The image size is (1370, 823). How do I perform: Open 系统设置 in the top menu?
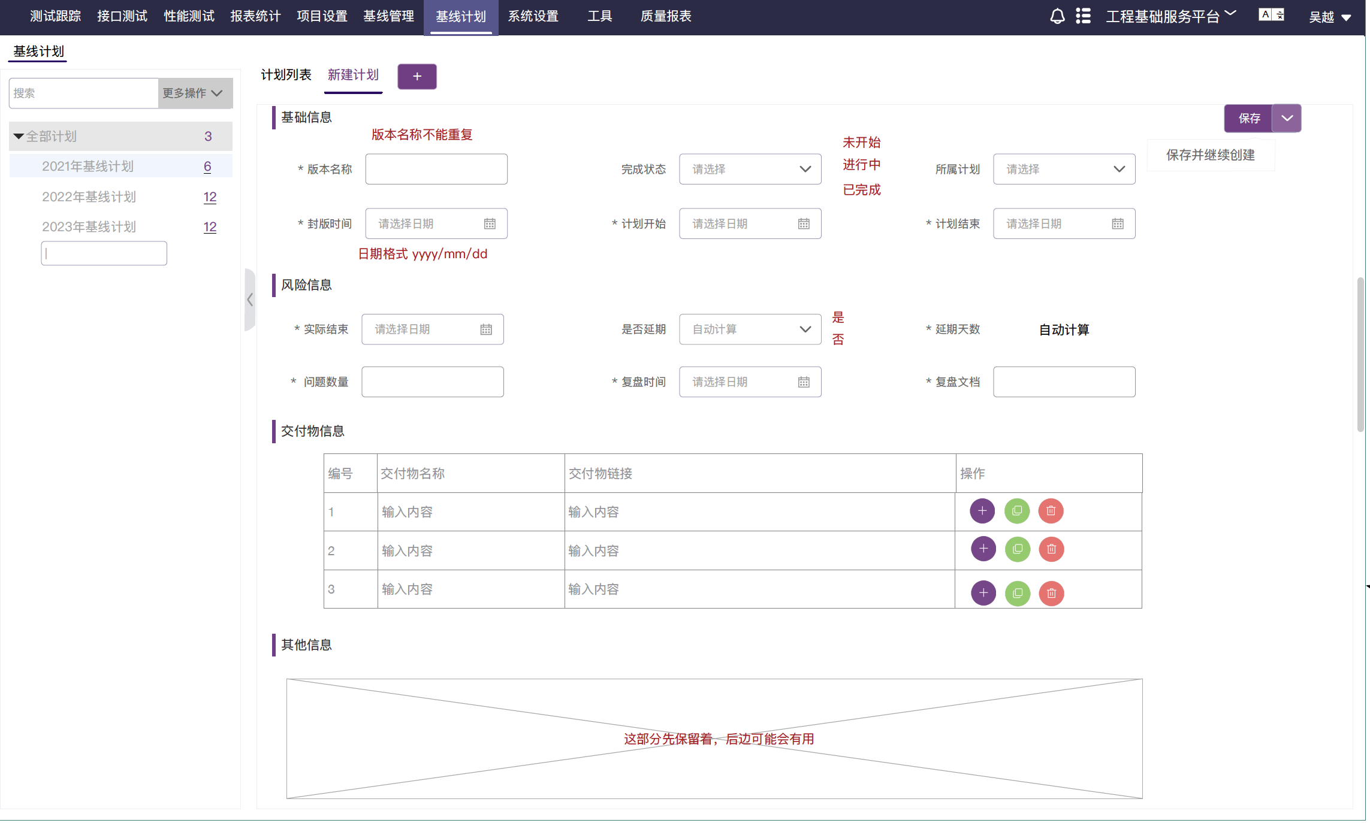click(533, 16)
